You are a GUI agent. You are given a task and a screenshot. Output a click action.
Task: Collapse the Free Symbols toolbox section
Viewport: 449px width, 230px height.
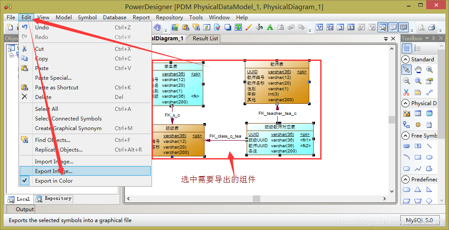point(405,136)
